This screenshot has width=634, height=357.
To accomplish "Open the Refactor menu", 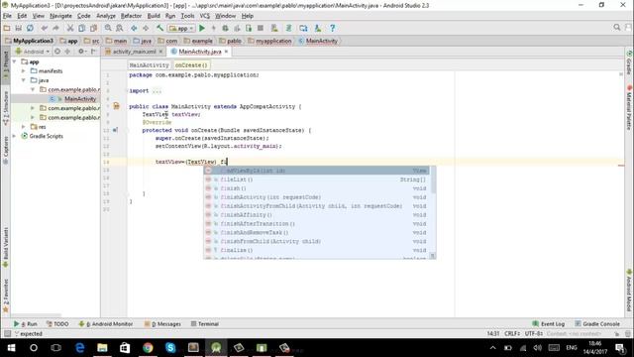I will click(x=131, y=16).
